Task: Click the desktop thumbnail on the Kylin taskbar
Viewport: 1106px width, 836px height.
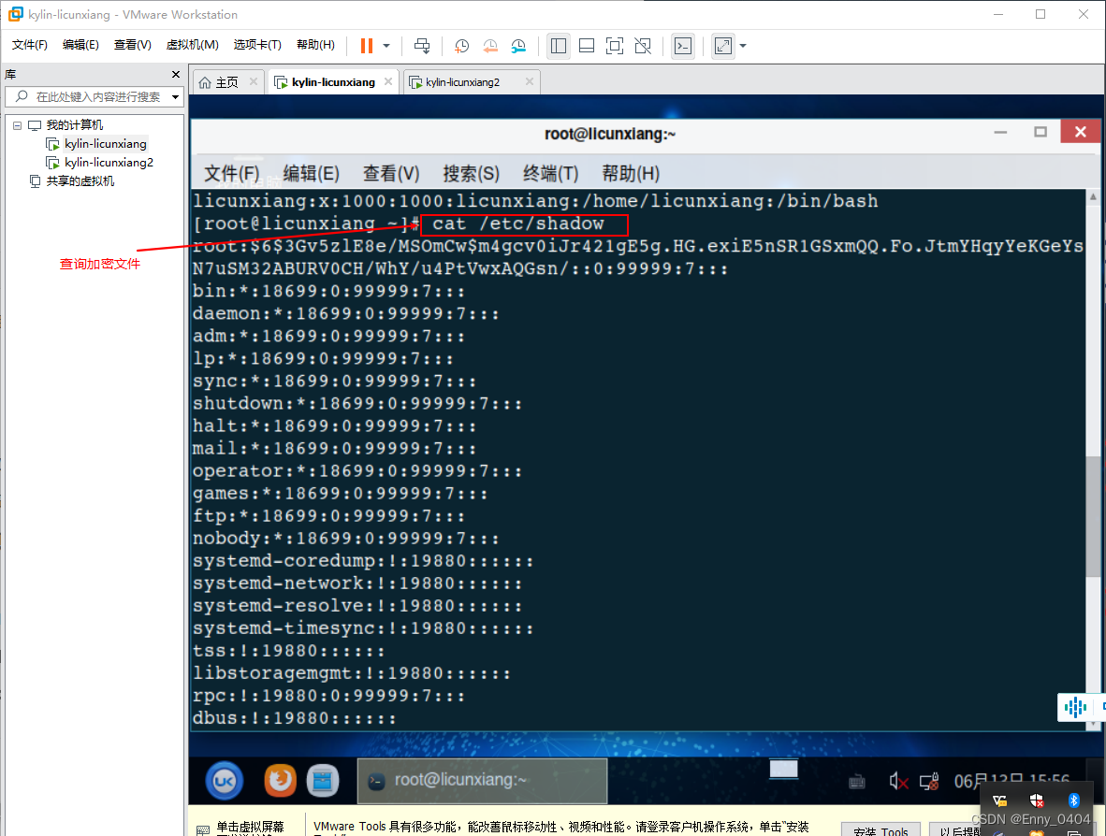Action: click(x=784, y=769)
